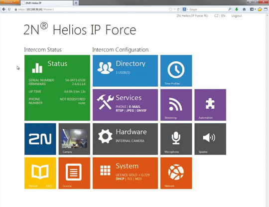The height and width of the screenshot is (207, 269).
Task: Open the Network globe tile
Action: [x=176, y=173]
